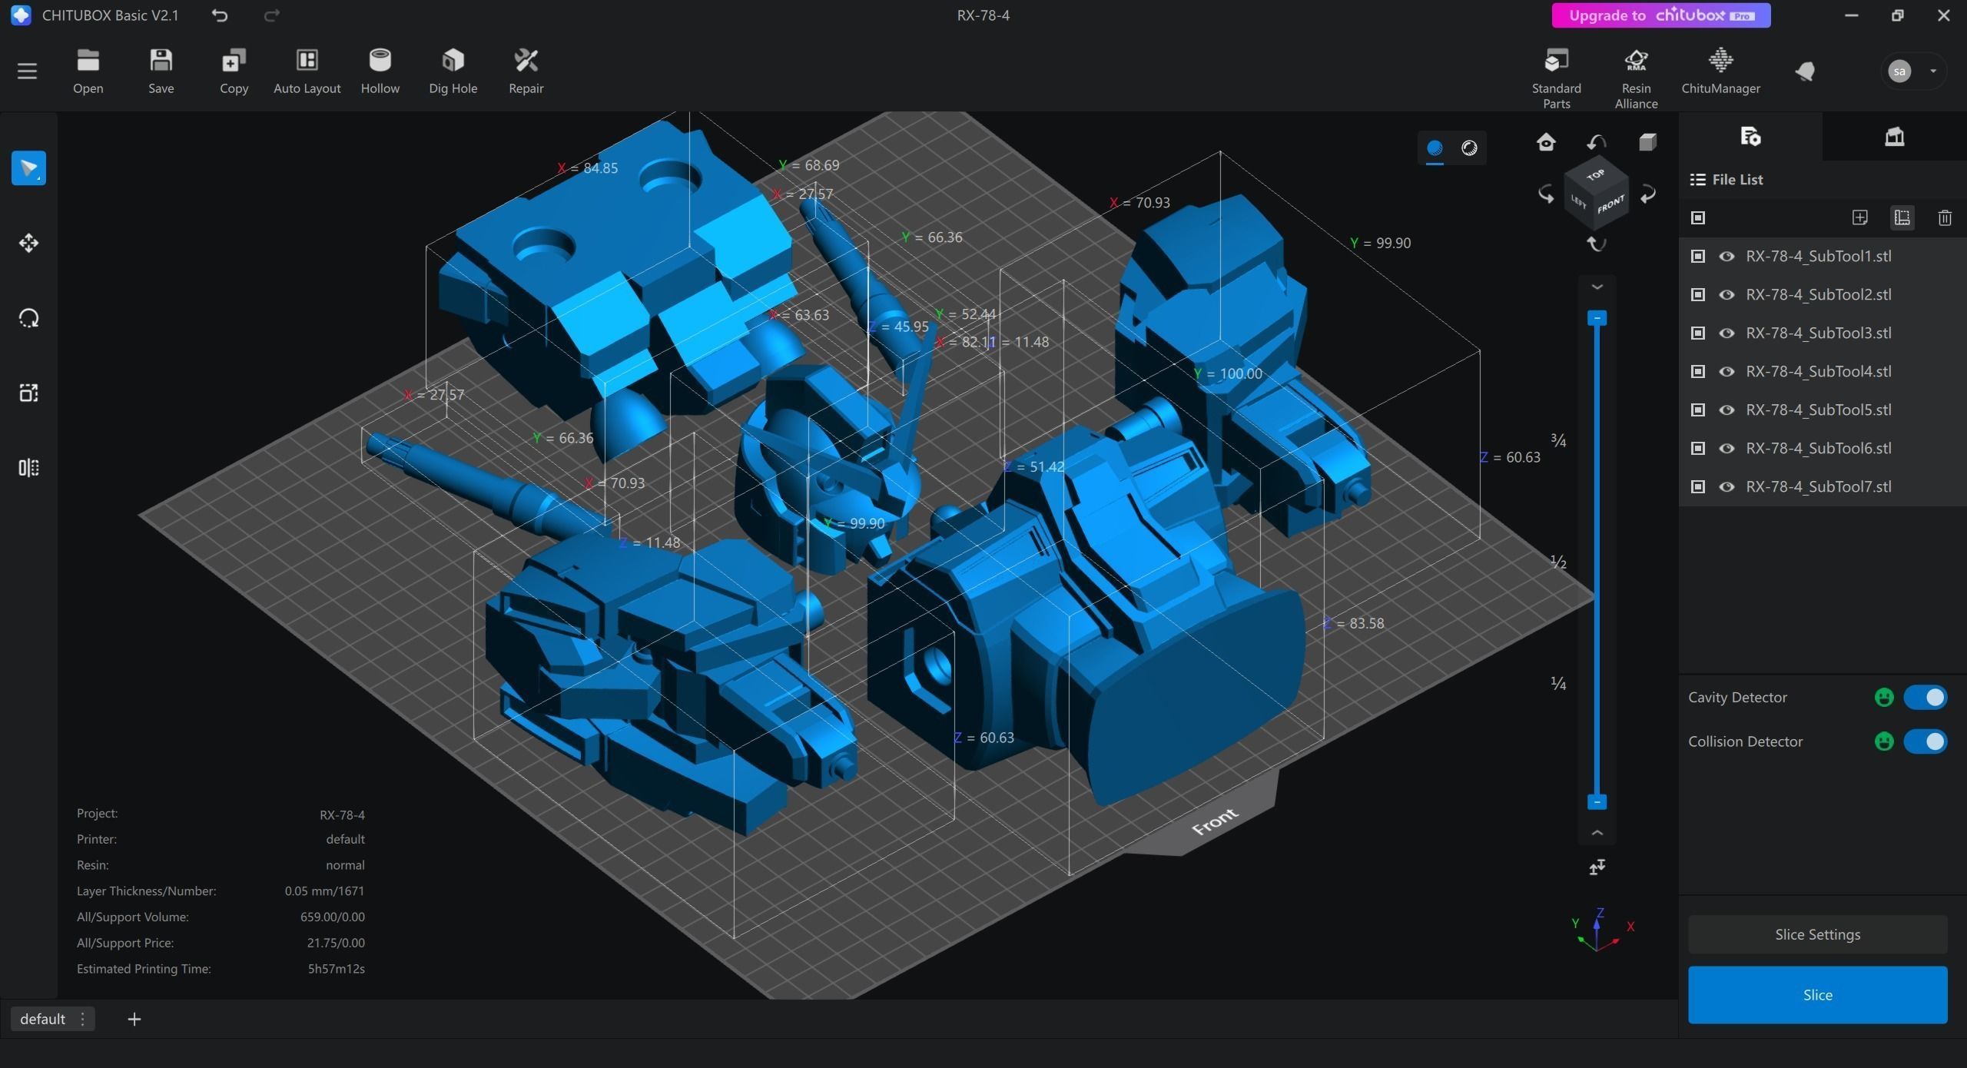Tick the checkbox for RX-78-4_SubTool5.stl
The height and width of the screenshot is (1068, 1967).
coord(1698,410)
